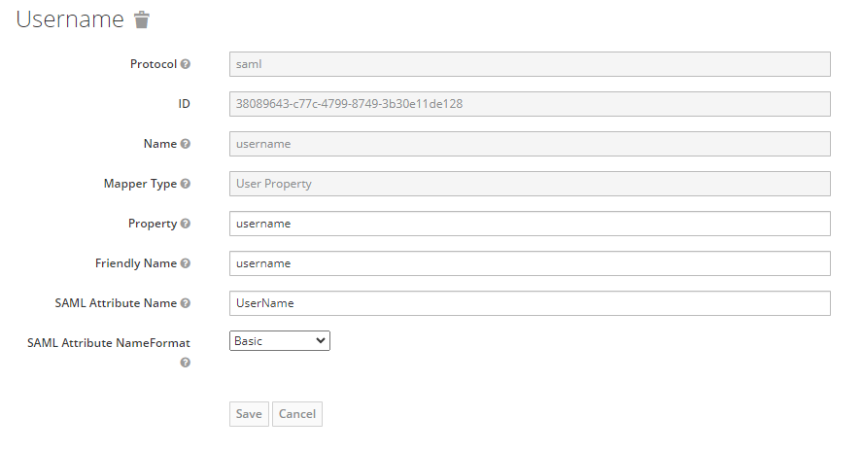Open the SAML Attribute NameFormat dropdown
The image size is (862, 452).
[280, 341]
